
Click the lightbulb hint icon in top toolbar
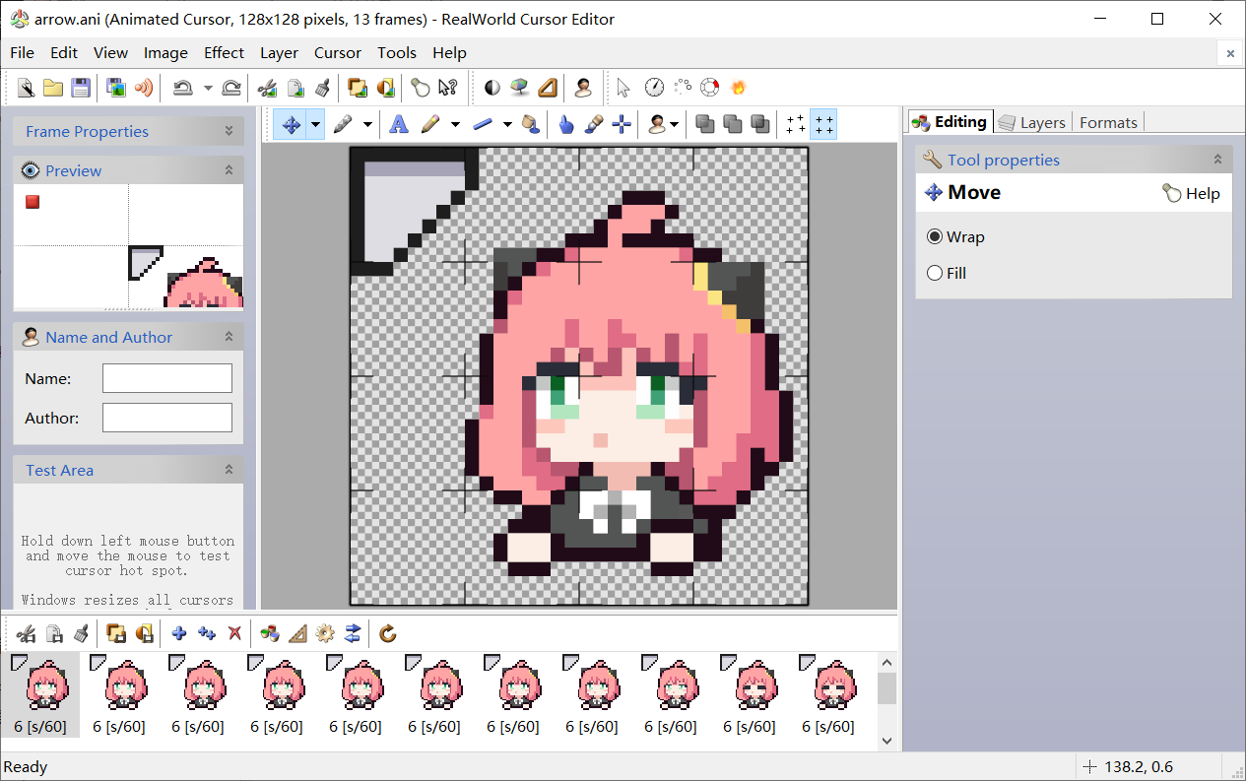(421, 88)
